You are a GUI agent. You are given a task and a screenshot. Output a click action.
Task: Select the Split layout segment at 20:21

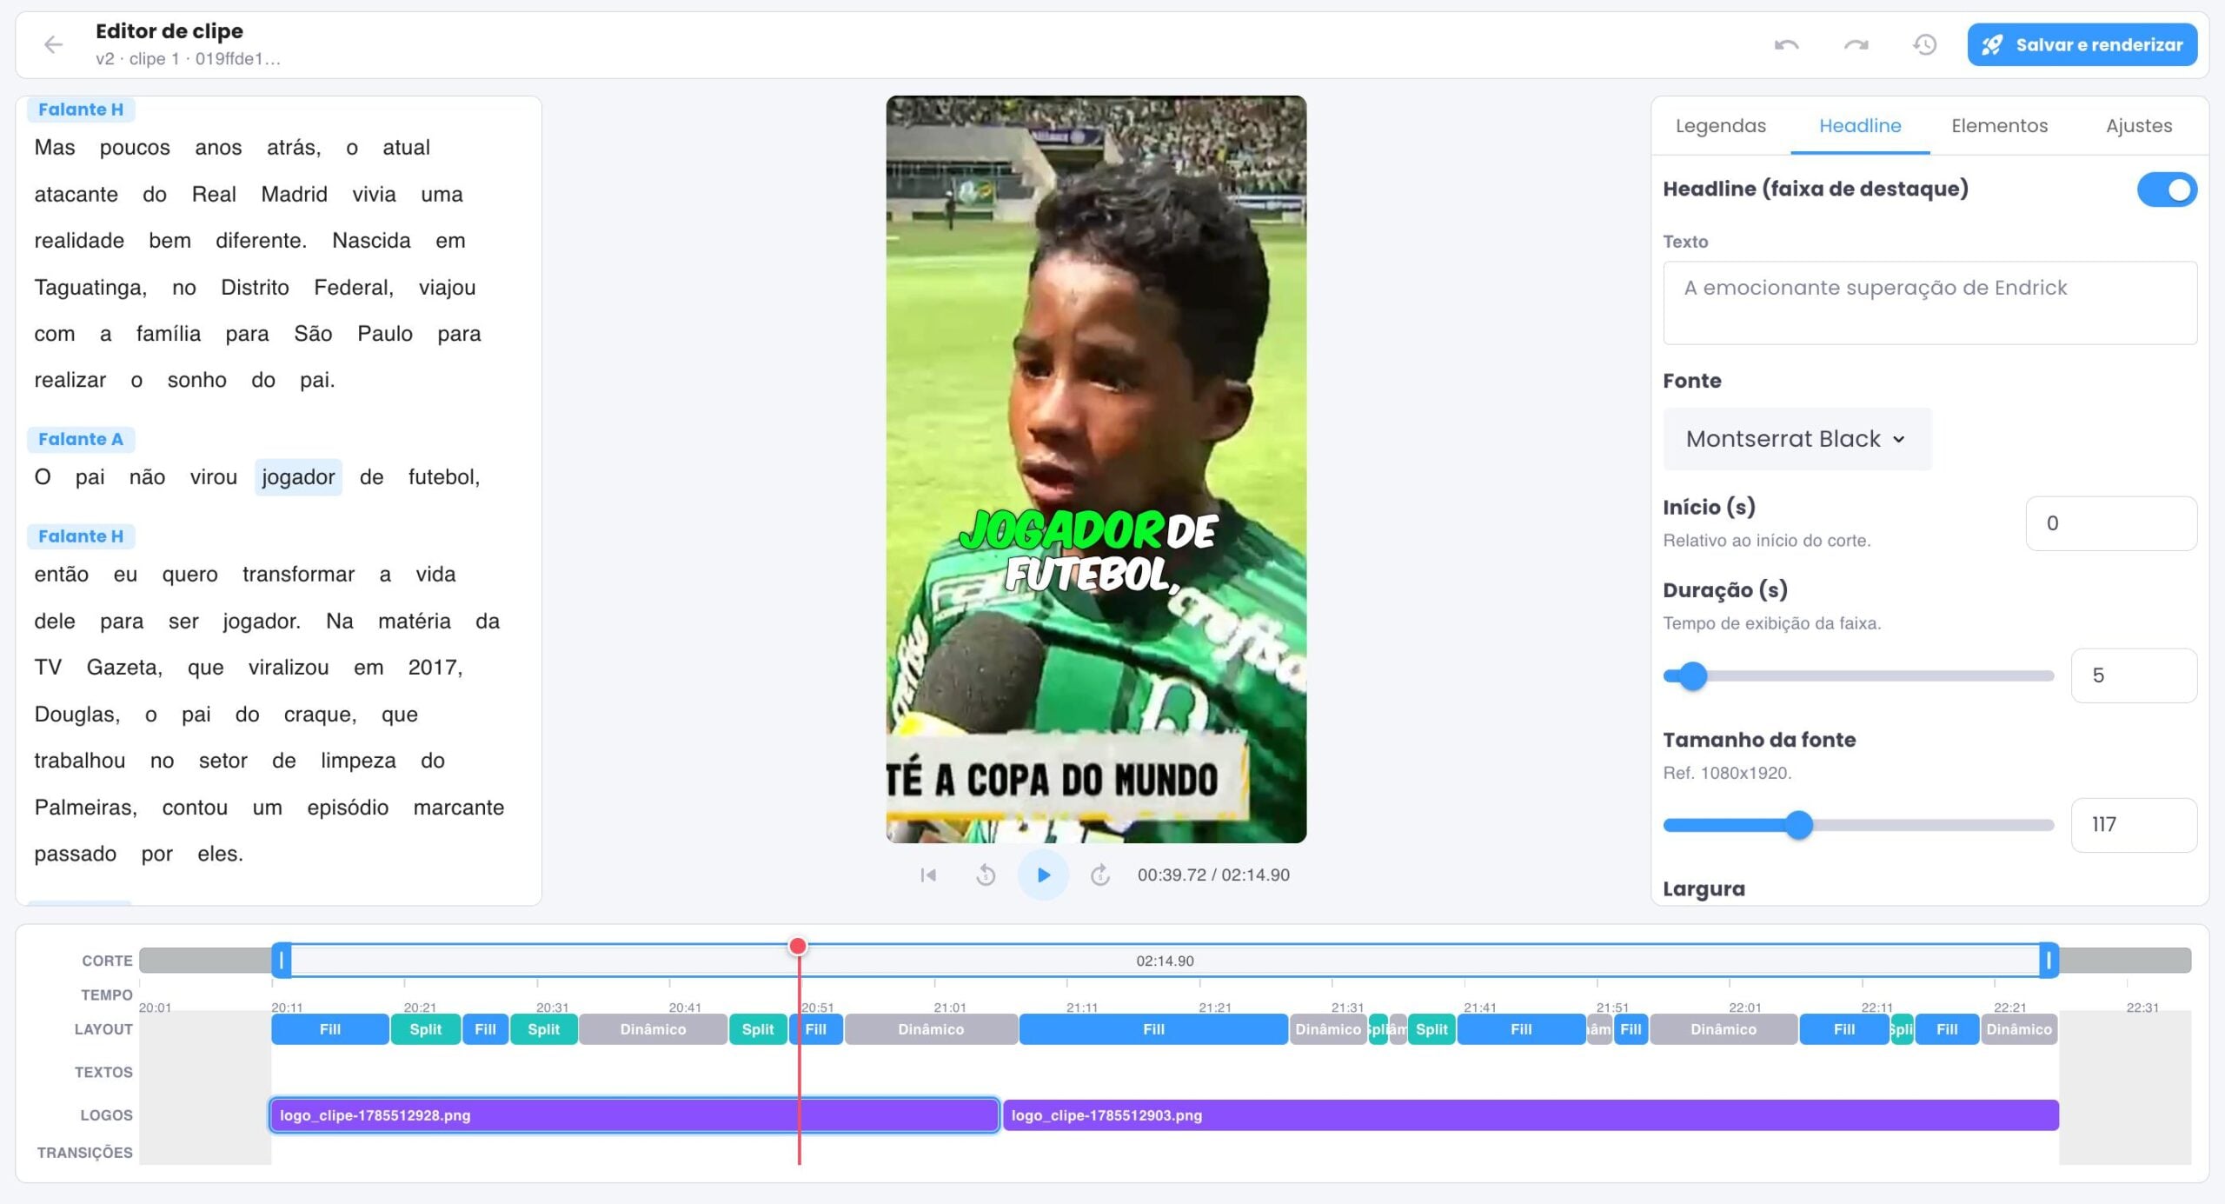[426, 1029]
